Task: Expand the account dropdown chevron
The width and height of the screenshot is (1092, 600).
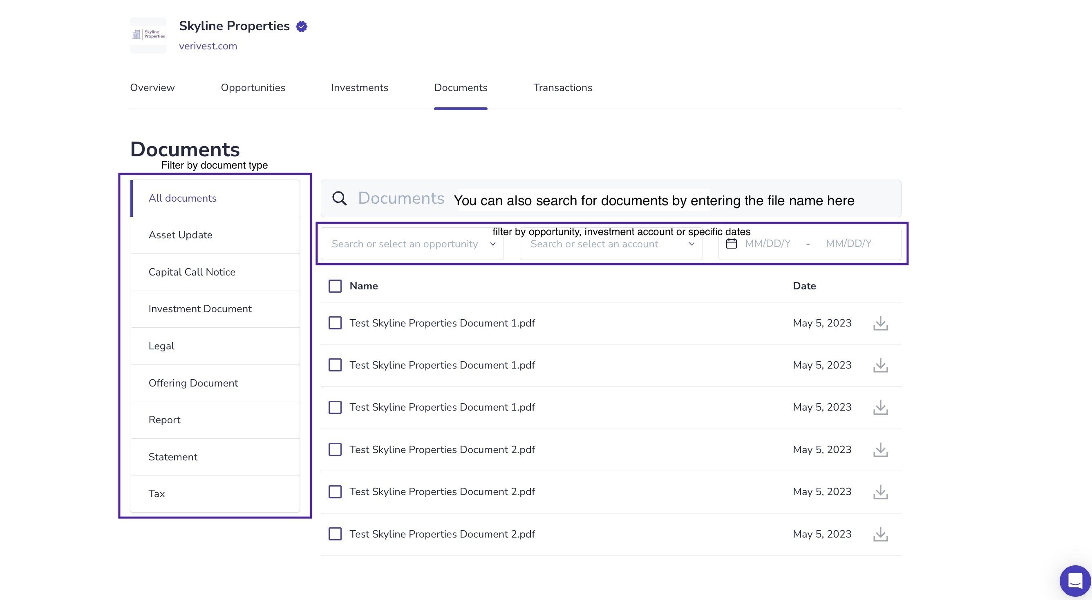Action: [x=691, y=244]
